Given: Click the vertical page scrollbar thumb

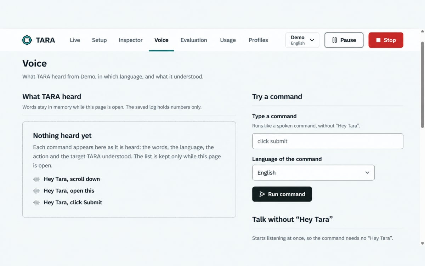Looking at the screenshot, I should [422, 84].
